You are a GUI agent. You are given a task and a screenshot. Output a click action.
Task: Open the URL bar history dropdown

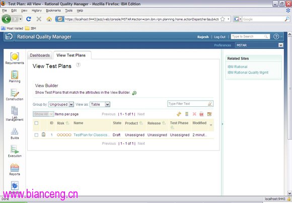click(x=228, y=19)
